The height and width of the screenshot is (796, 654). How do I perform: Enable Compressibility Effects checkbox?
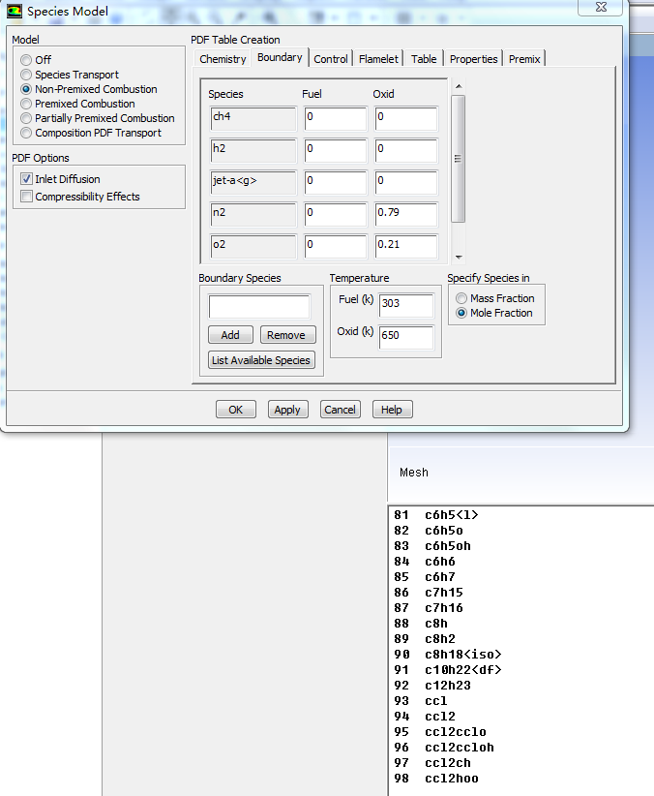(26, 196)
